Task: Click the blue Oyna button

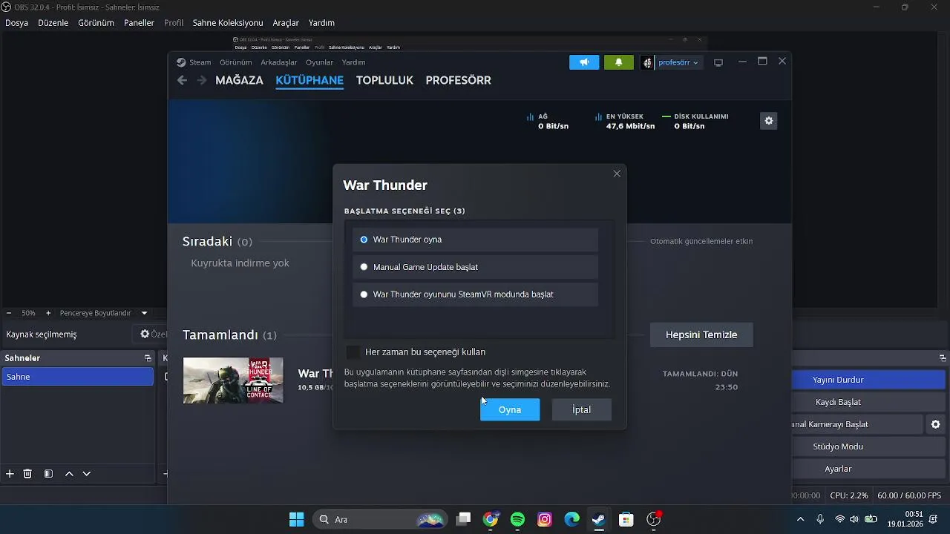Action: tap(510, 409)
